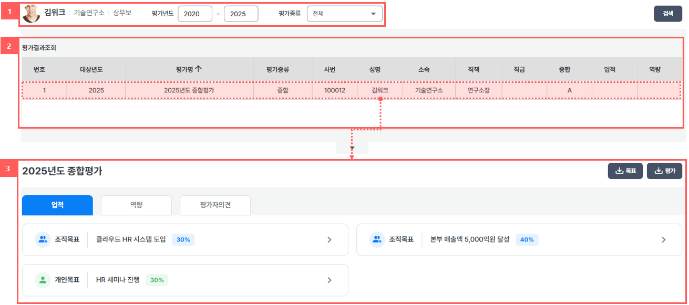689x305 pixels.
Task: Click the 종합 evaluation type cell
Action: pos(283,90)
